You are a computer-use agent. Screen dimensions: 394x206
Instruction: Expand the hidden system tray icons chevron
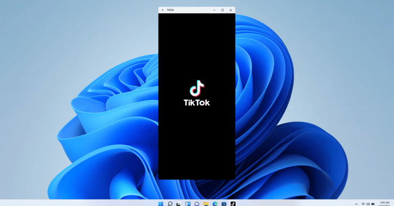356,204
